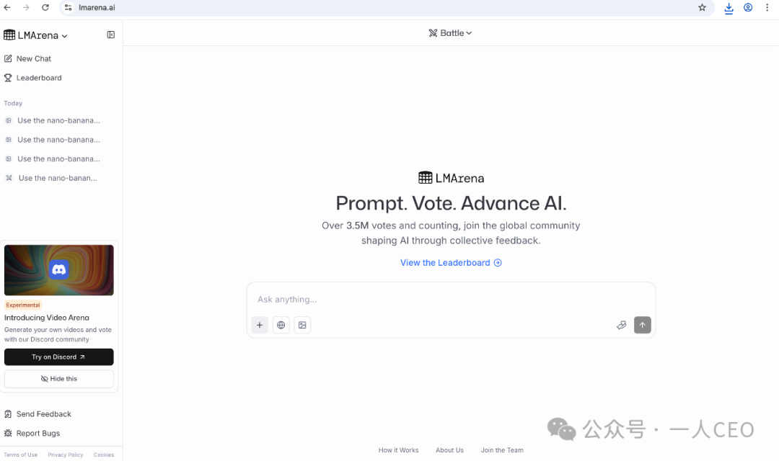The width and height of the screenshot is (779, 461).
Task: Toggle the globe web search icon
Action: point(281,325)
